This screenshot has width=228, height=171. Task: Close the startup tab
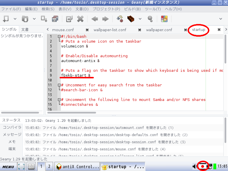tap(219, 30)
